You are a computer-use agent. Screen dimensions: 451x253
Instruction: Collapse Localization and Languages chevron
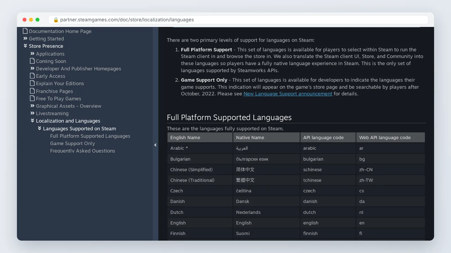click(32, 121)
